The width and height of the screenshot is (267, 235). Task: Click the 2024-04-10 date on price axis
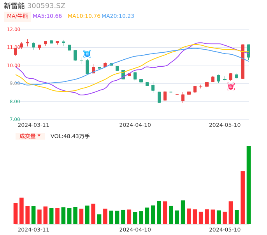click(135, 125)
